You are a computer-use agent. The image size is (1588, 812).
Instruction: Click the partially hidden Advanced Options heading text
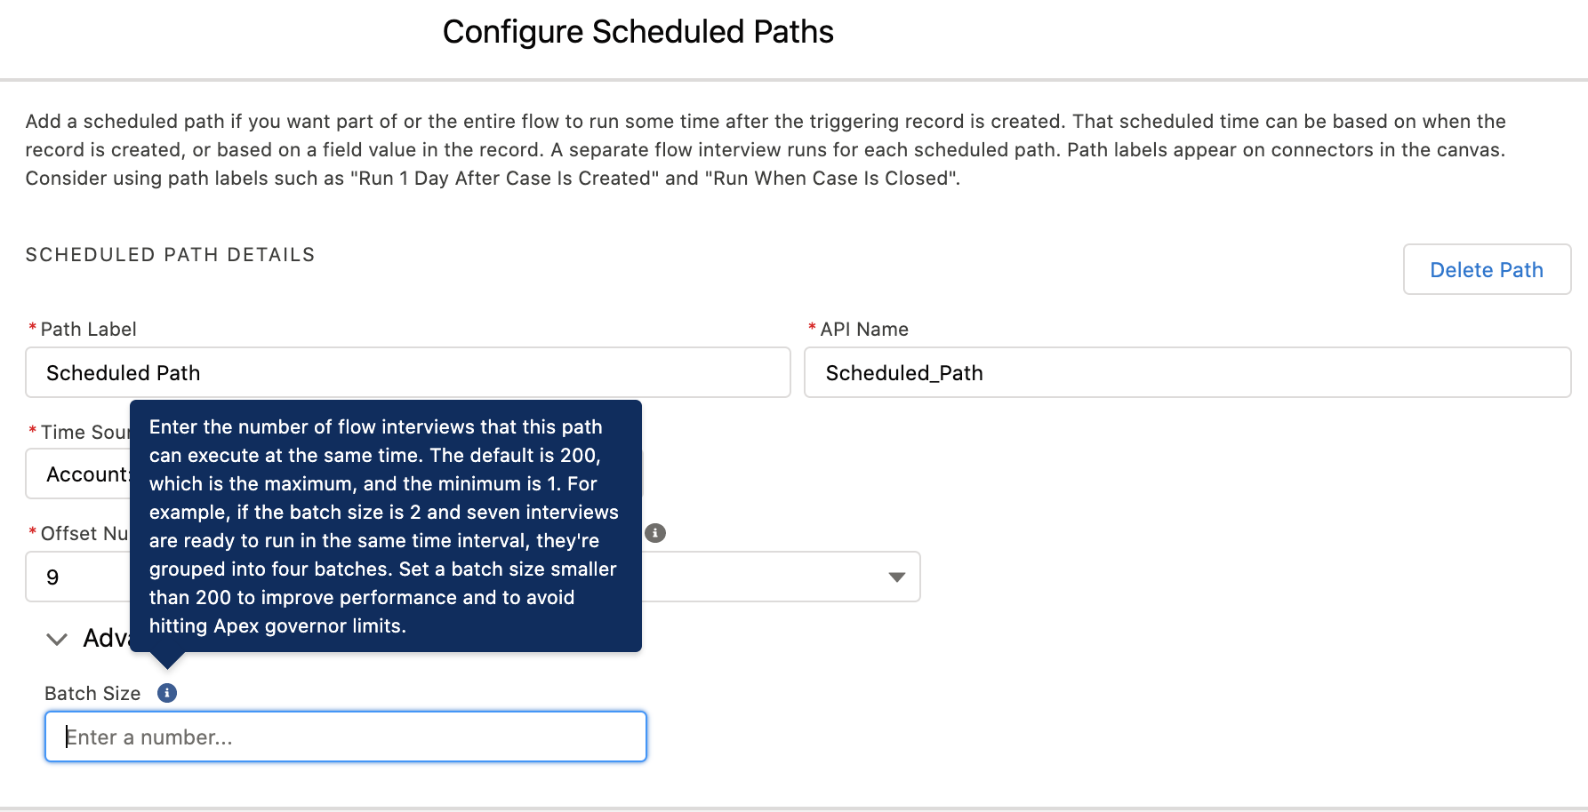coord(106,638)
